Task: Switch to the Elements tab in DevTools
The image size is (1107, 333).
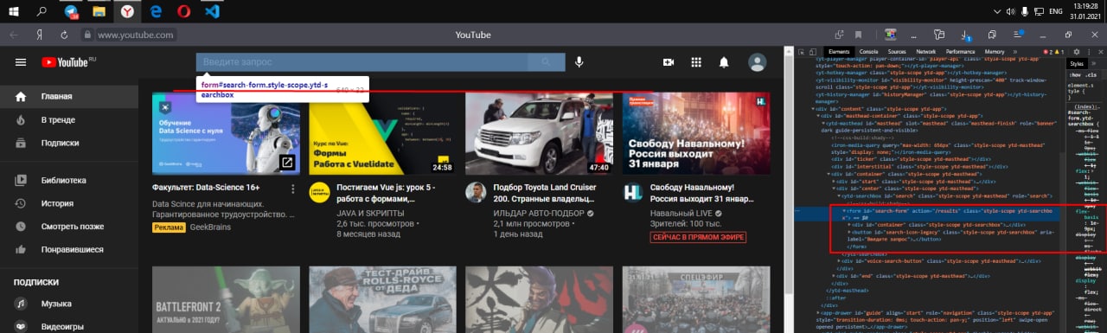Action: point(839,52)
